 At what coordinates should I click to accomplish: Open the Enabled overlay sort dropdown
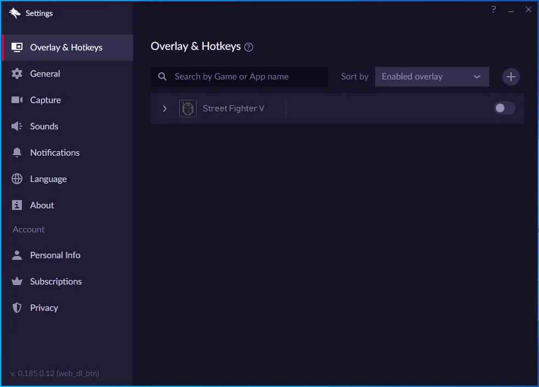pos(432,77)
